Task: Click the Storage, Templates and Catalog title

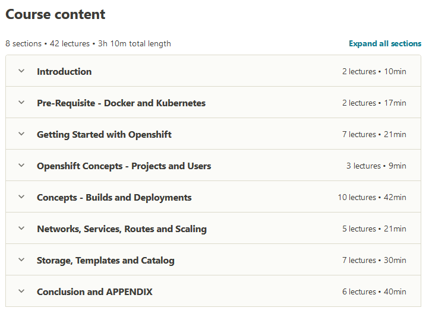Action: click(106, 261)
